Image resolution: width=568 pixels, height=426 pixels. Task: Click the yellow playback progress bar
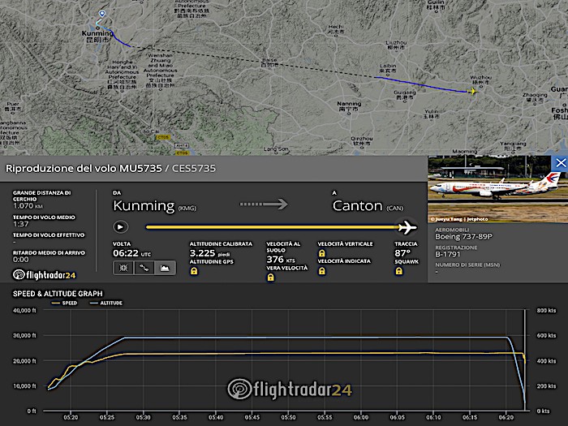coord(272,227)
